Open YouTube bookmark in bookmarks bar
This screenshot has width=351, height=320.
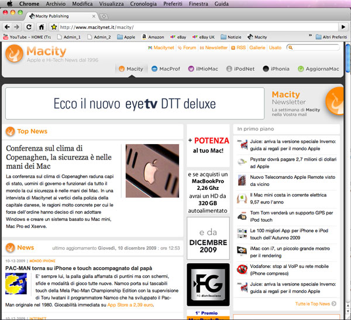(x=27, y=37)
